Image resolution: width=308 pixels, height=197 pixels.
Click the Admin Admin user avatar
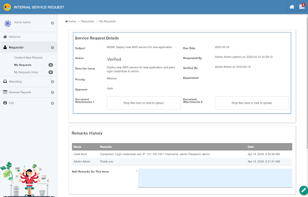[8, 24]
